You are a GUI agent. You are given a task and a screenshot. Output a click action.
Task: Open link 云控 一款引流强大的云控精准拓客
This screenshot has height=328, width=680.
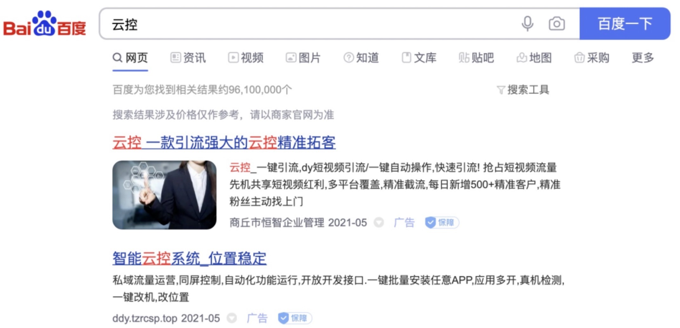[x=224, y=142]
